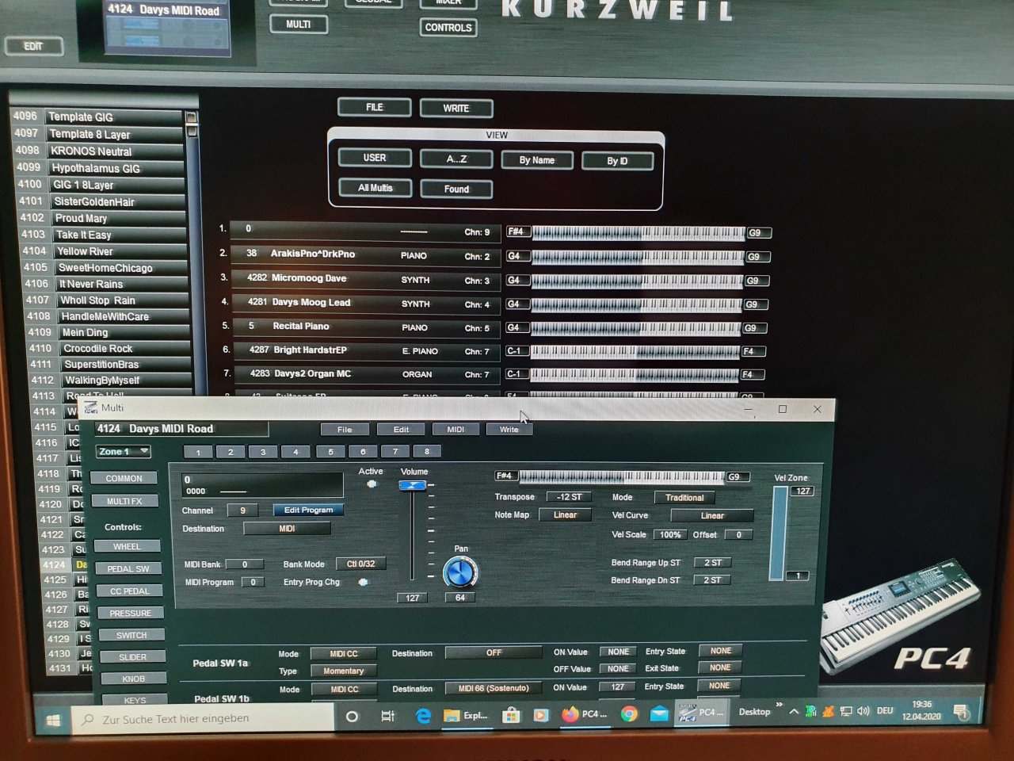This screenshot has height=761, width=1014.
Task: Toggle the Active indicator for Zone 1
Action: 371,484
